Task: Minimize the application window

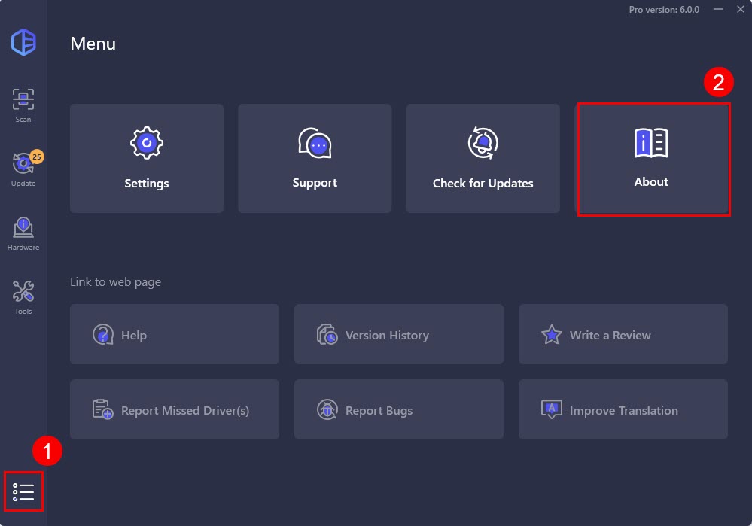Action: coord(718,10)
